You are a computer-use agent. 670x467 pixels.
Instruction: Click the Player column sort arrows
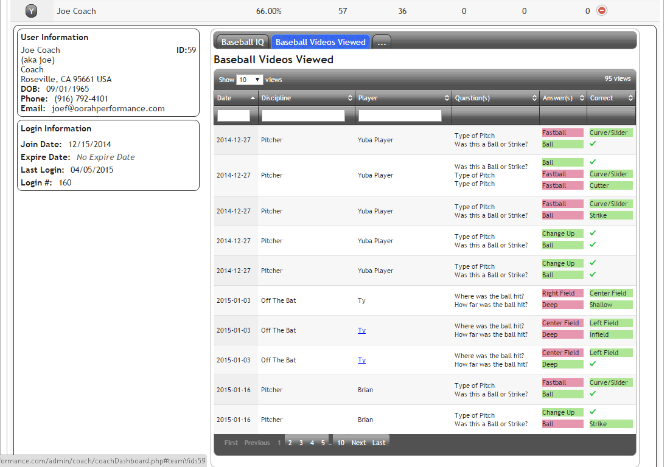[x=447, y=98]
